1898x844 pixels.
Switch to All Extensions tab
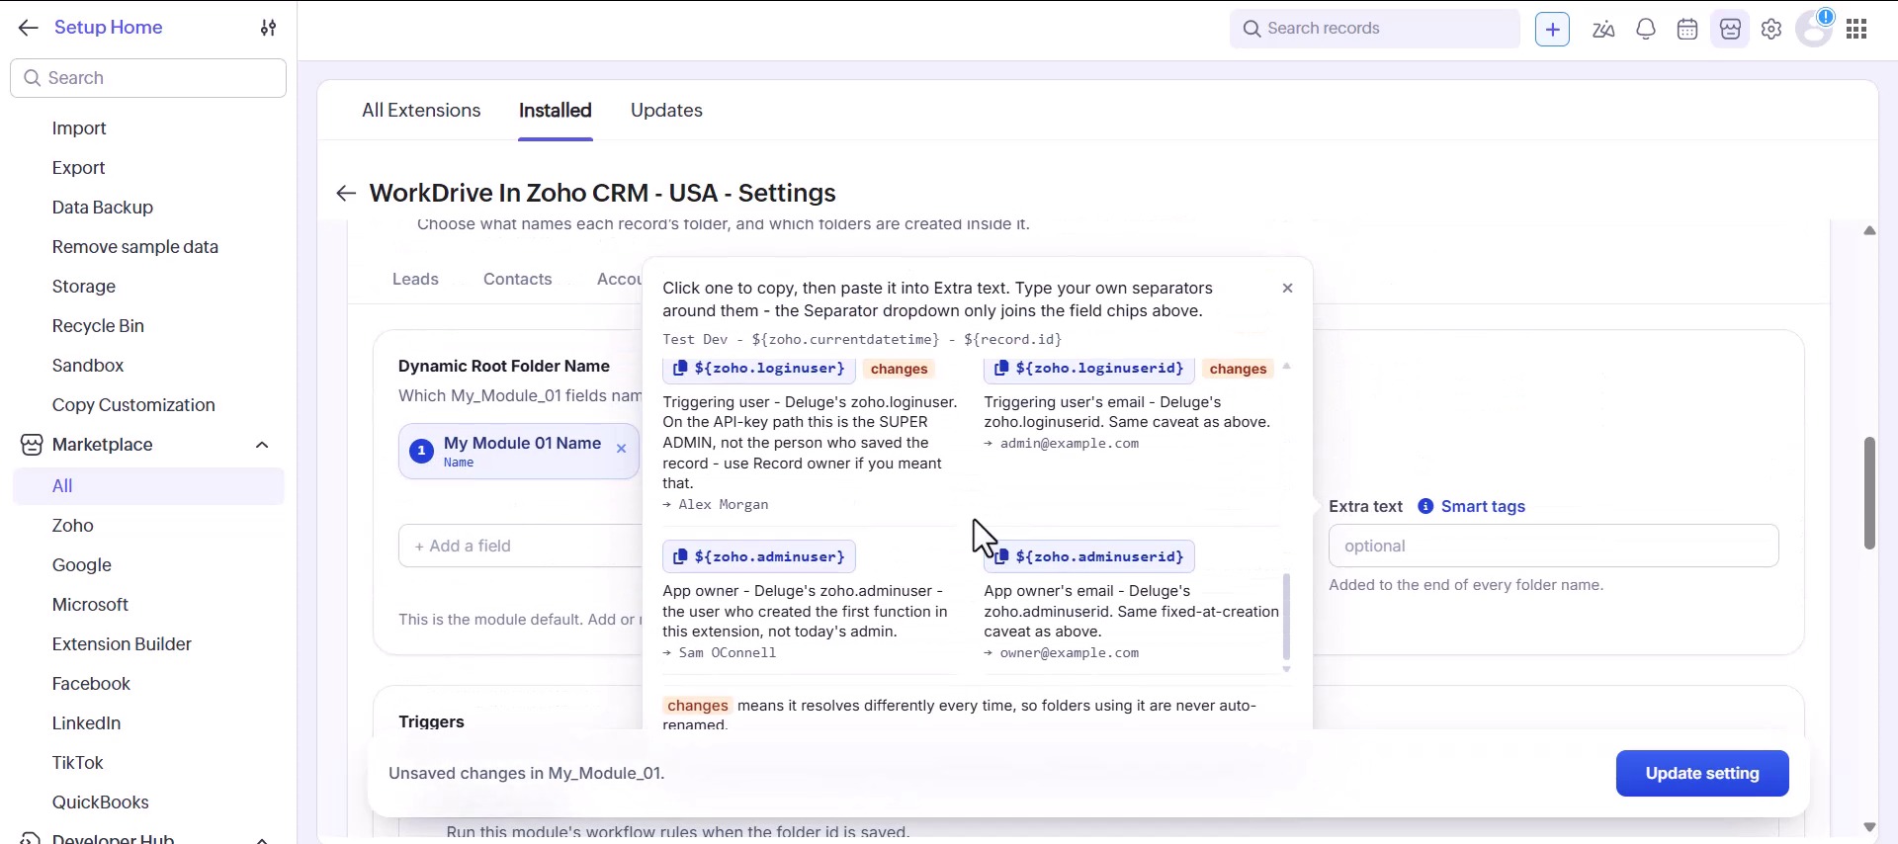point(421,111)
